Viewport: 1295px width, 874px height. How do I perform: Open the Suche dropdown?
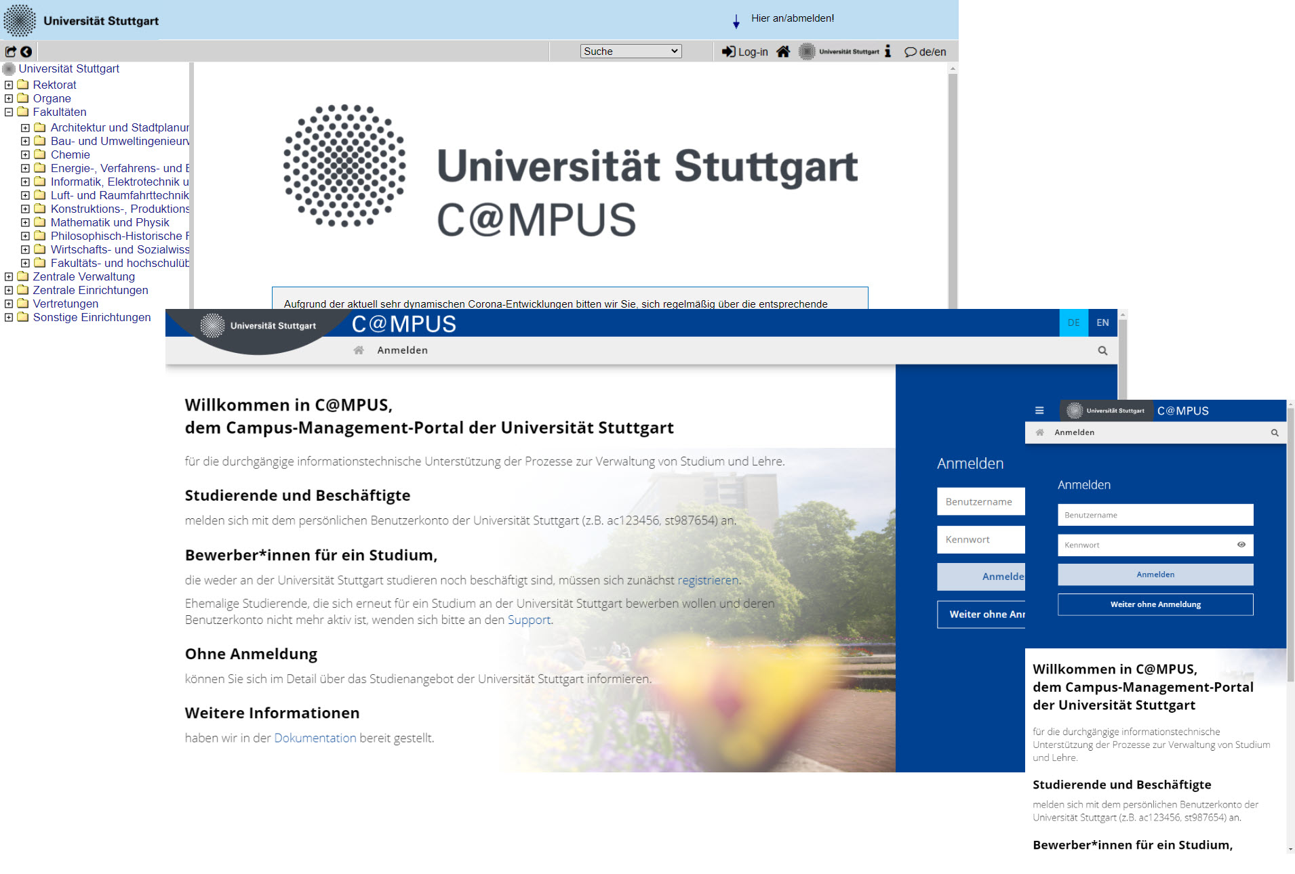tap(631, 51)
